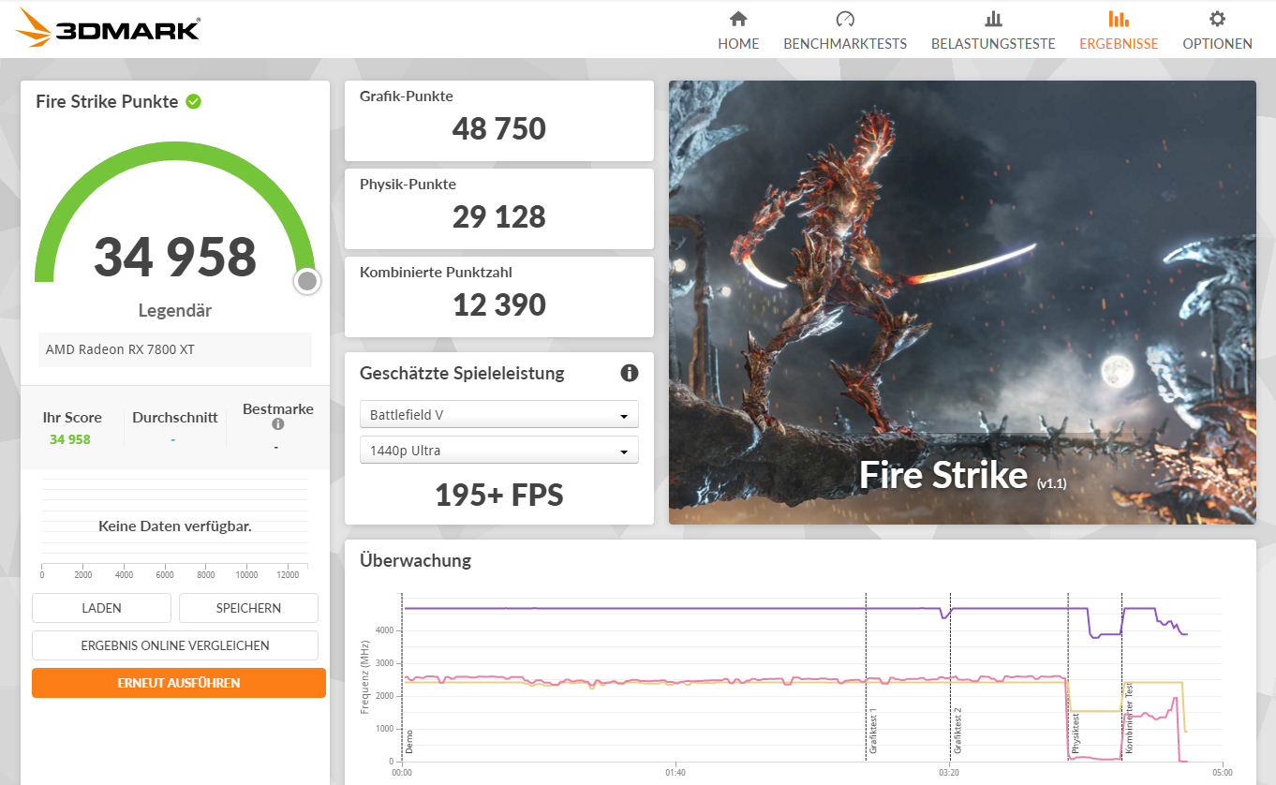Click the Demo marker in monitoring chart
Screen dimensions: 1276x785
pyautogui.click(x=409, y=742)
